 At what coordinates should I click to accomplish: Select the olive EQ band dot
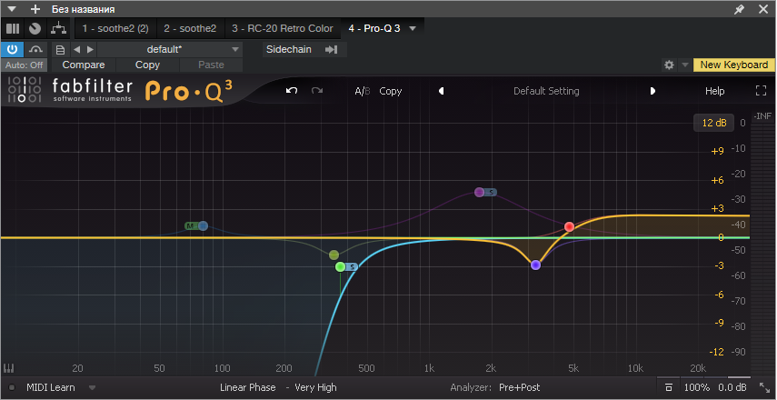click(334, 255)
